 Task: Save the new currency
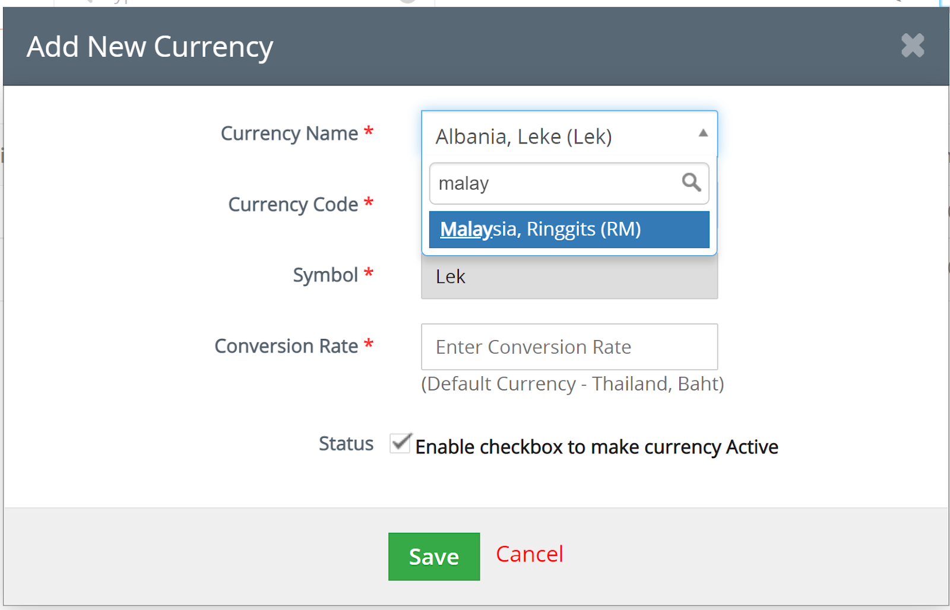[x=433, y=557]
